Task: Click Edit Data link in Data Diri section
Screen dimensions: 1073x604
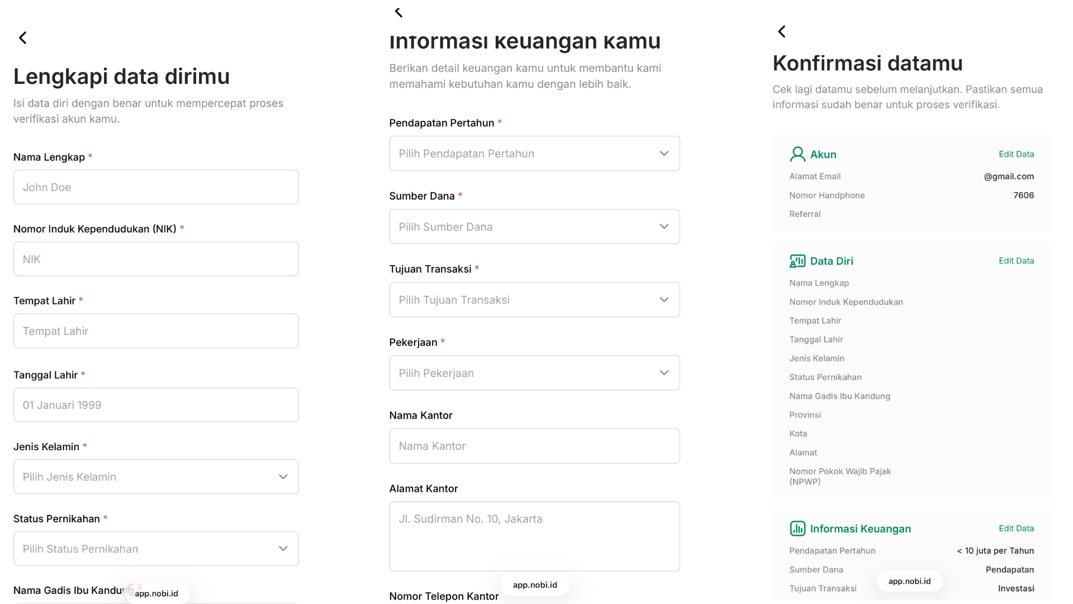Action: [1016, 261]
